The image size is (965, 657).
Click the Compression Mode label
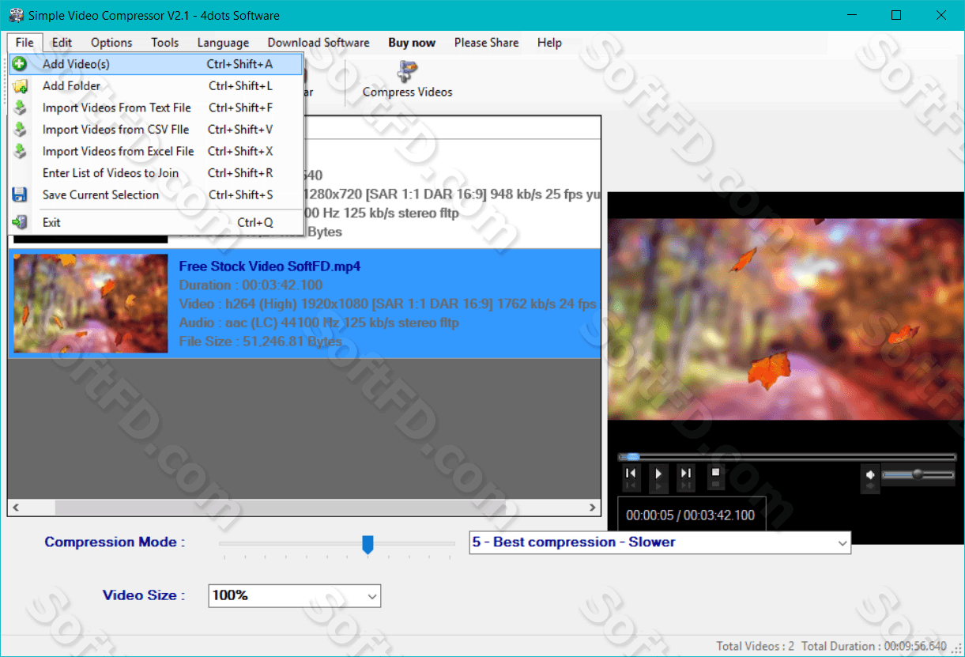click(115, 542)
